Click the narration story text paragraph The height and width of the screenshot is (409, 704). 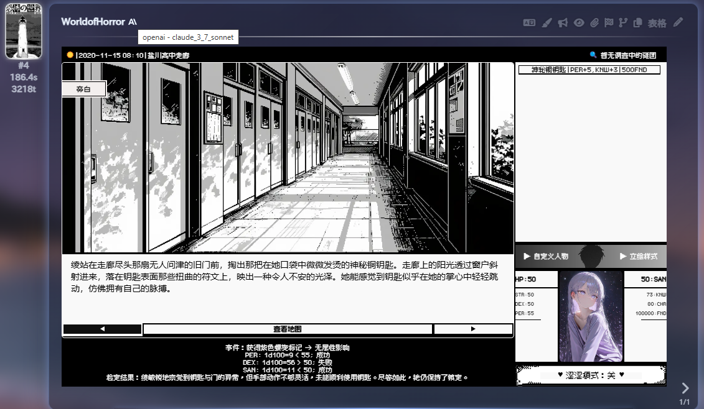point(284,277)
